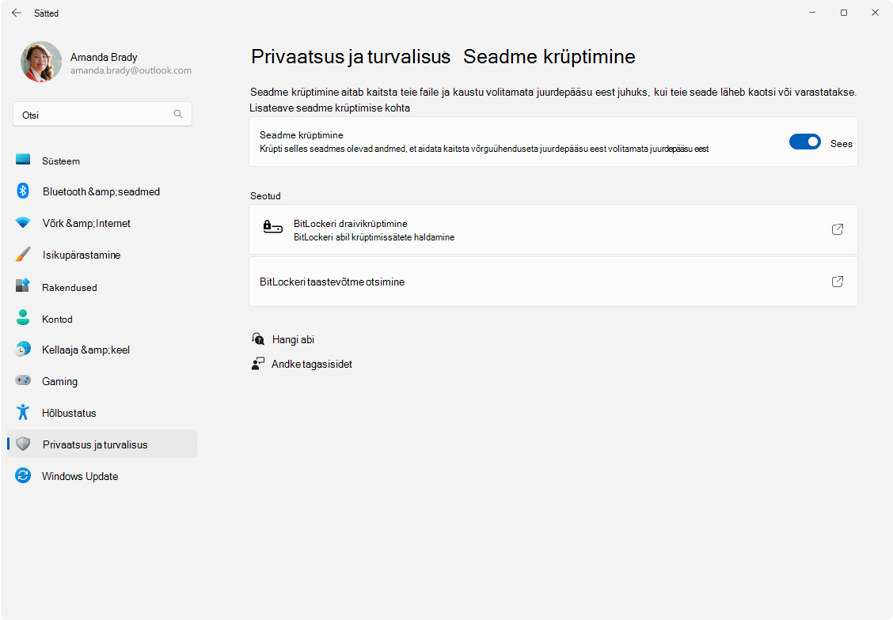Click the Rakendused apps icon

point(23,285)
